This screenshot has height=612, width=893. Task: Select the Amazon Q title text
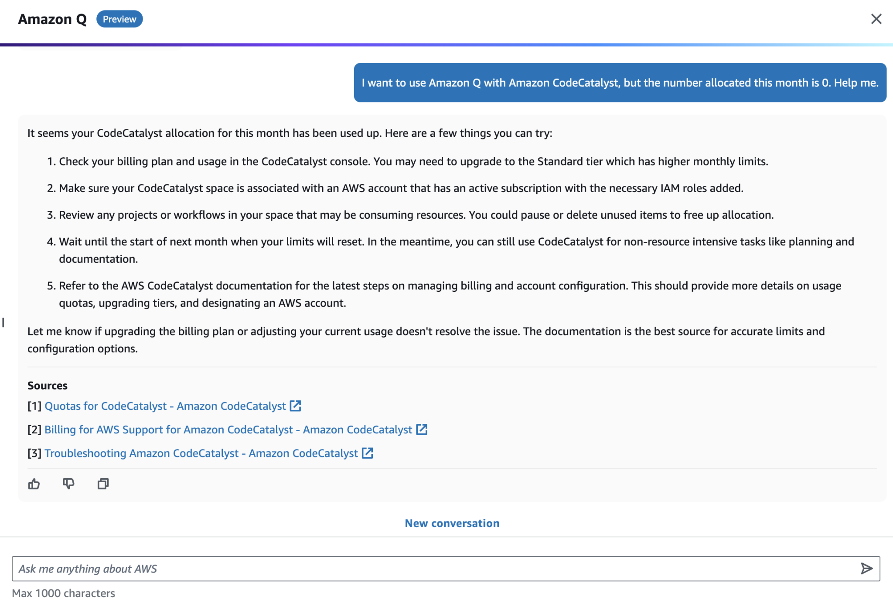52,19
